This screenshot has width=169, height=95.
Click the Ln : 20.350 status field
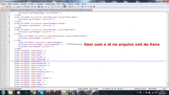click(106, 89)
